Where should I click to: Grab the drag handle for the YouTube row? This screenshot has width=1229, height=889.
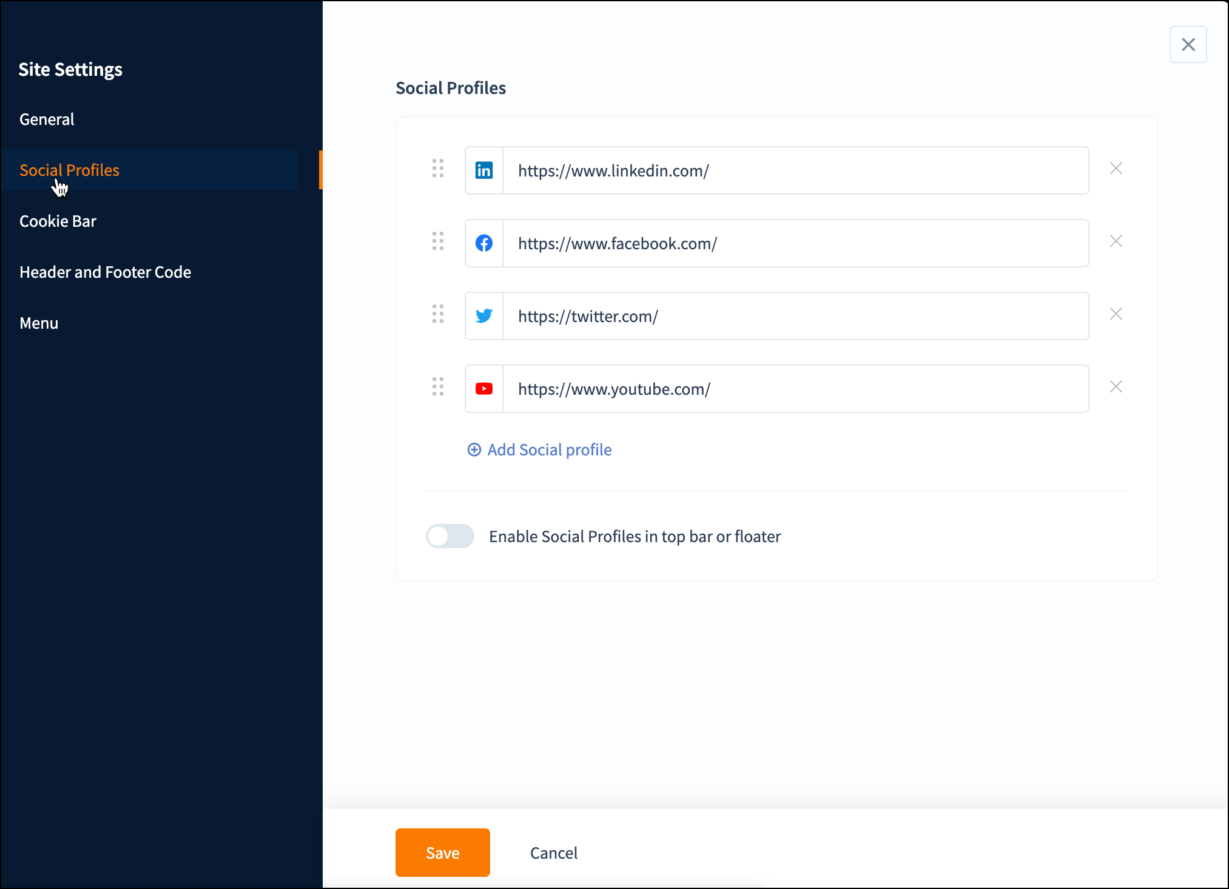438,387
